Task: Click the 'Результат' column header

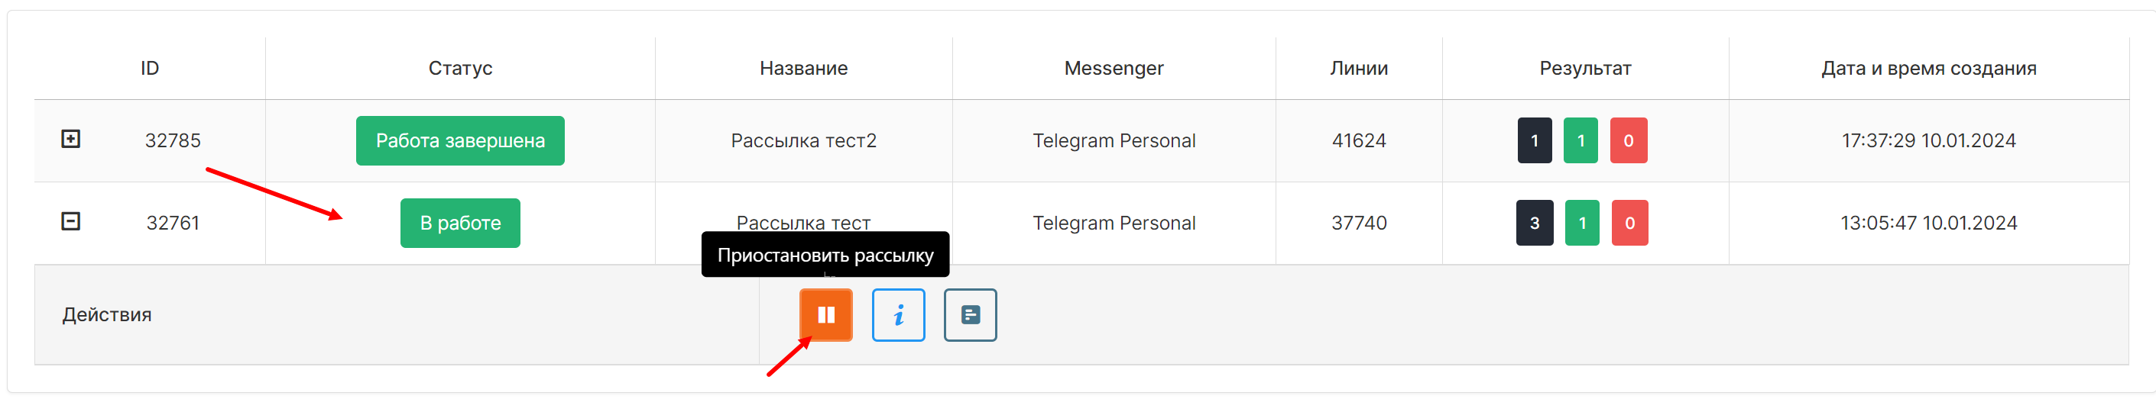Action: 1584,69
